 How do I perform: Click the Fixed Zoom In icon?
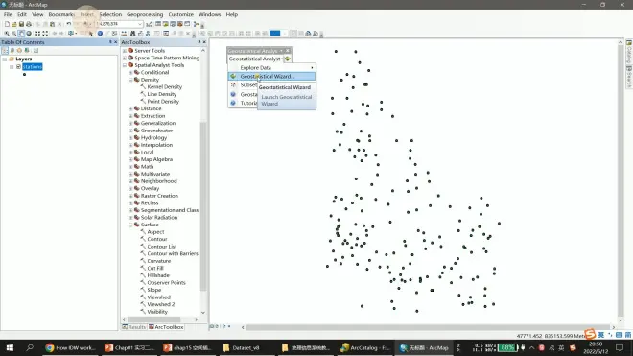coord(37,34)
